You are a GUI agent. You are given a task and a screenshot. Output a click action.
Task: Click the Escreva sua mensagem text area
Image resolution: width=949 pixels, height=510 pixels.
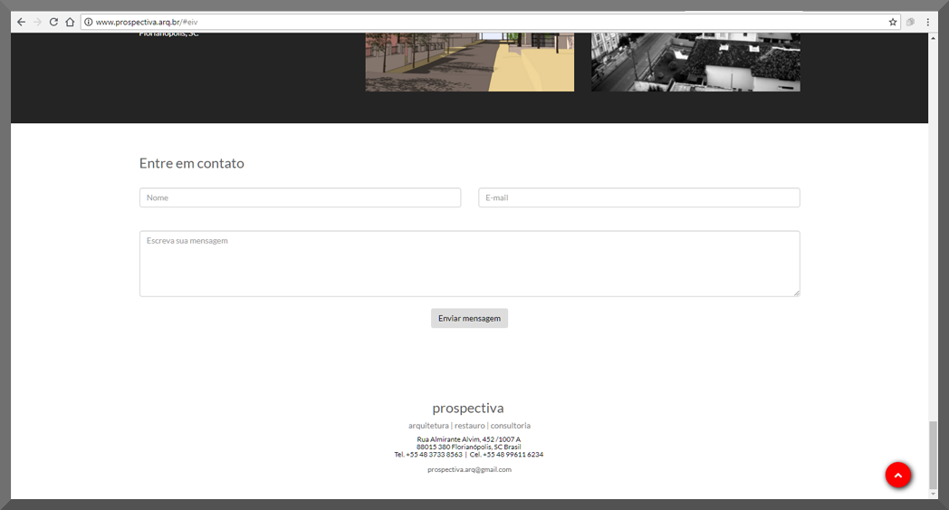click(x=470, y=264)
